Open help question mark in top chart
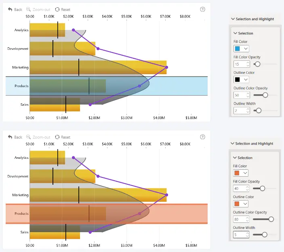 click(202, 9)
